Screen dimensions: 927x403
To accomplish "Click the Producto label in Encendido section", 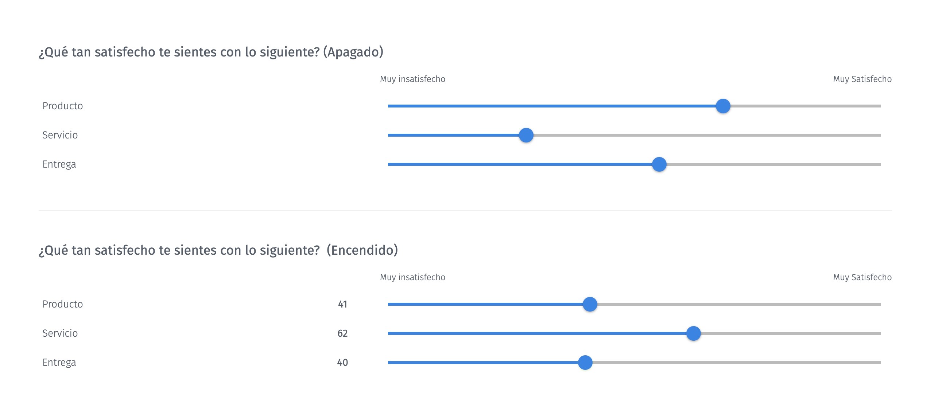I will (63, 304).
